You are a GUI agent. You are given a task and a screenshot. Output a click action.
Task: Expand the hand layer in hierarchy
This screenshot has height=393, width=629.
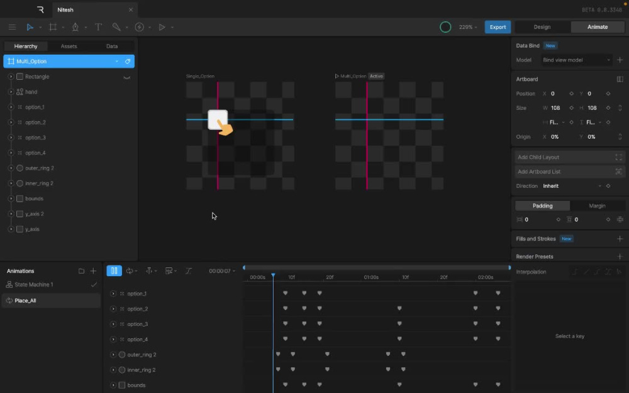pyautogui.click(x=11, y=92)
